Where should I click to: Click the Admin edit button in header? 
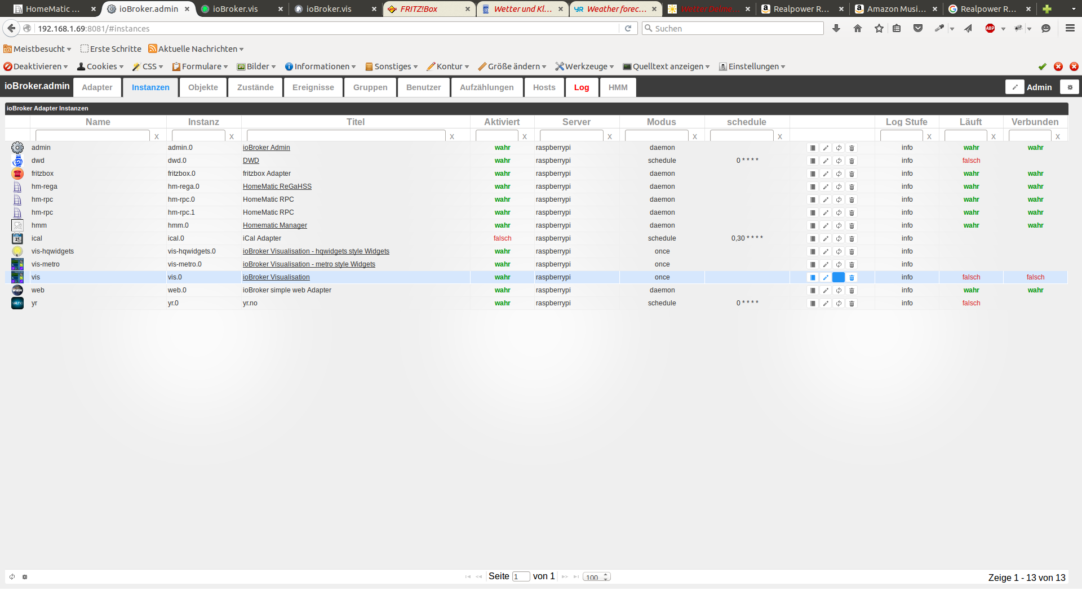1015,87
